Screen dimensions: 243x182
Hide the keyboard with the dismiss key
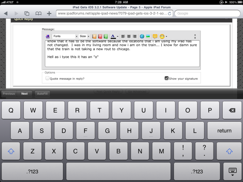[232, 171]
